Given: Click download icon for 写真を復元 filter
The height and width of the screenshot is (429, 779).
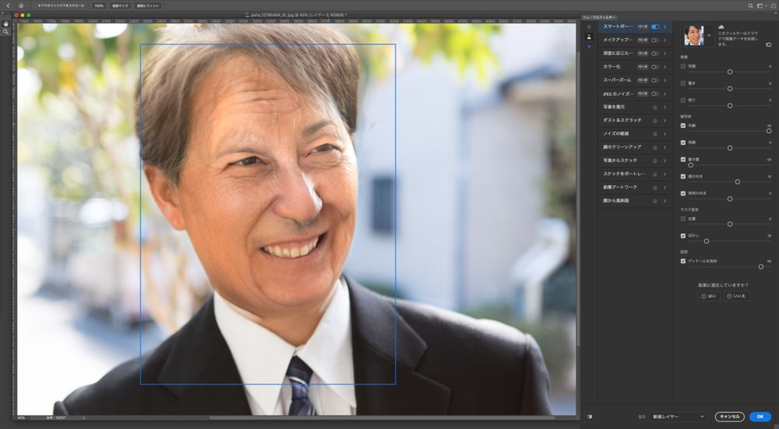Looking at the screenshot, I should (655, 107).
